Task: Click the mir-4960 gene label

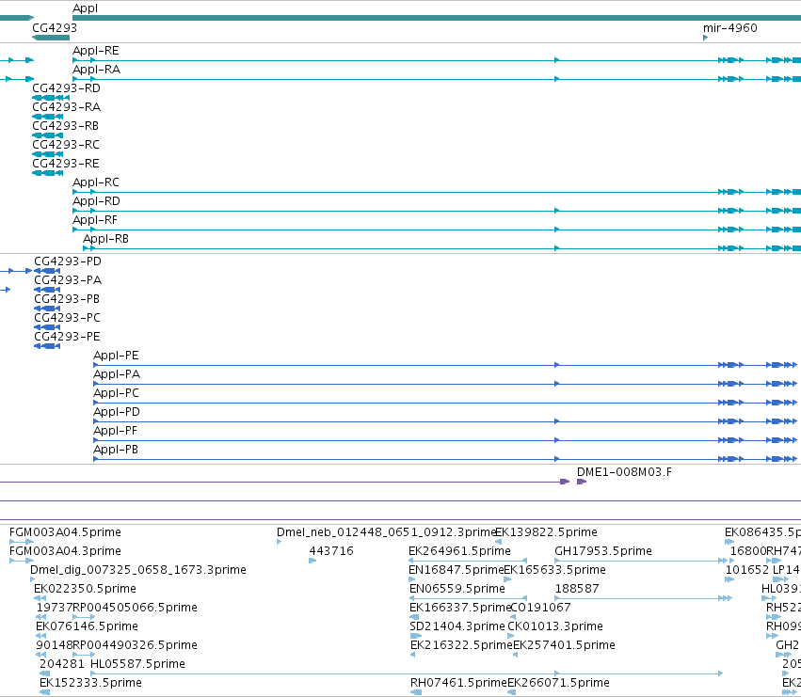Action: [730, 27]
